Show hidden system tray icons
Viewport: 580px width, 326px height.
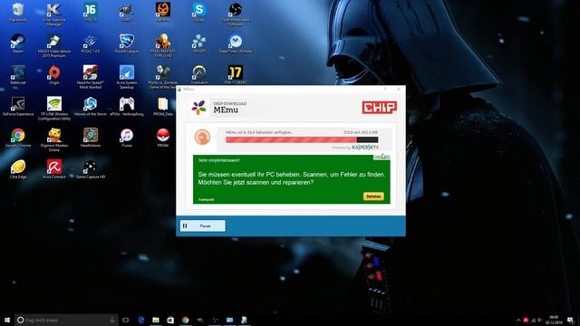(x=518, y=320)
